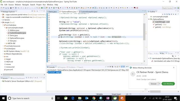Open File Explorer from the taskbar
Viewport: 180px width, 101px height.
80,98
